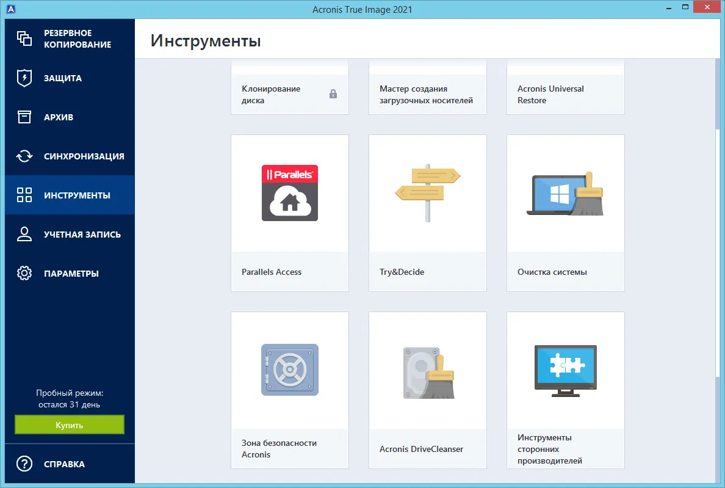Maximize the Acronis True Image window

tap(685, 7)
